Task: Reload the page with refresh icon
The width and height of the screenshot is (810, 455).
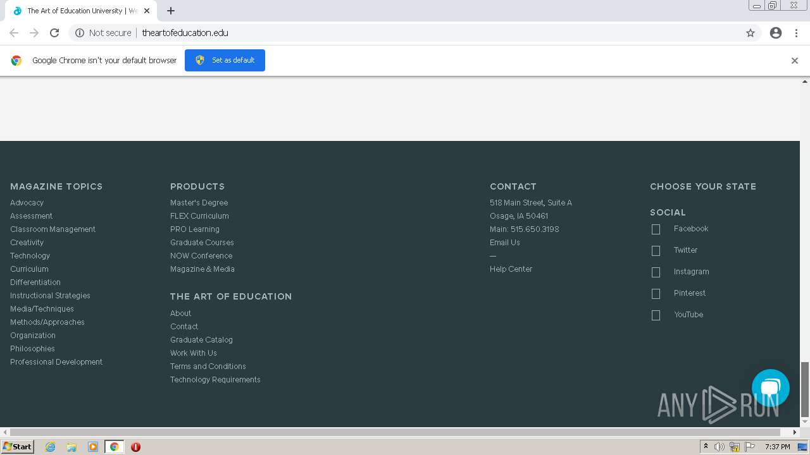Action: (54, 33)
